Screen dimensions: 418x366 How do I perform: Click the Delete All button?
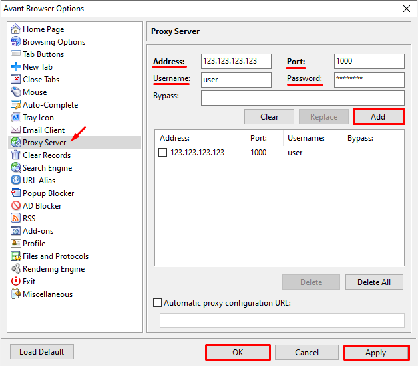(374, 282)
